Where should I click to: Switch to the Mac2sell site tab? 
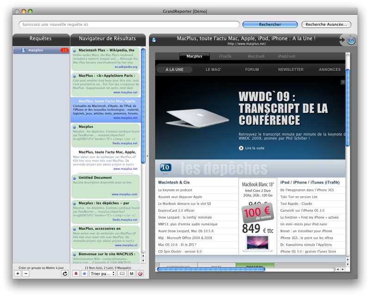pos(256,56)
